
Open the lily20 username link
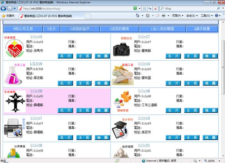[36, 91]
